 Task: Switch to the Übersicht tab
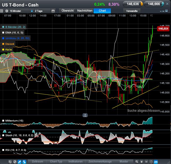click(x=68, y=11)
